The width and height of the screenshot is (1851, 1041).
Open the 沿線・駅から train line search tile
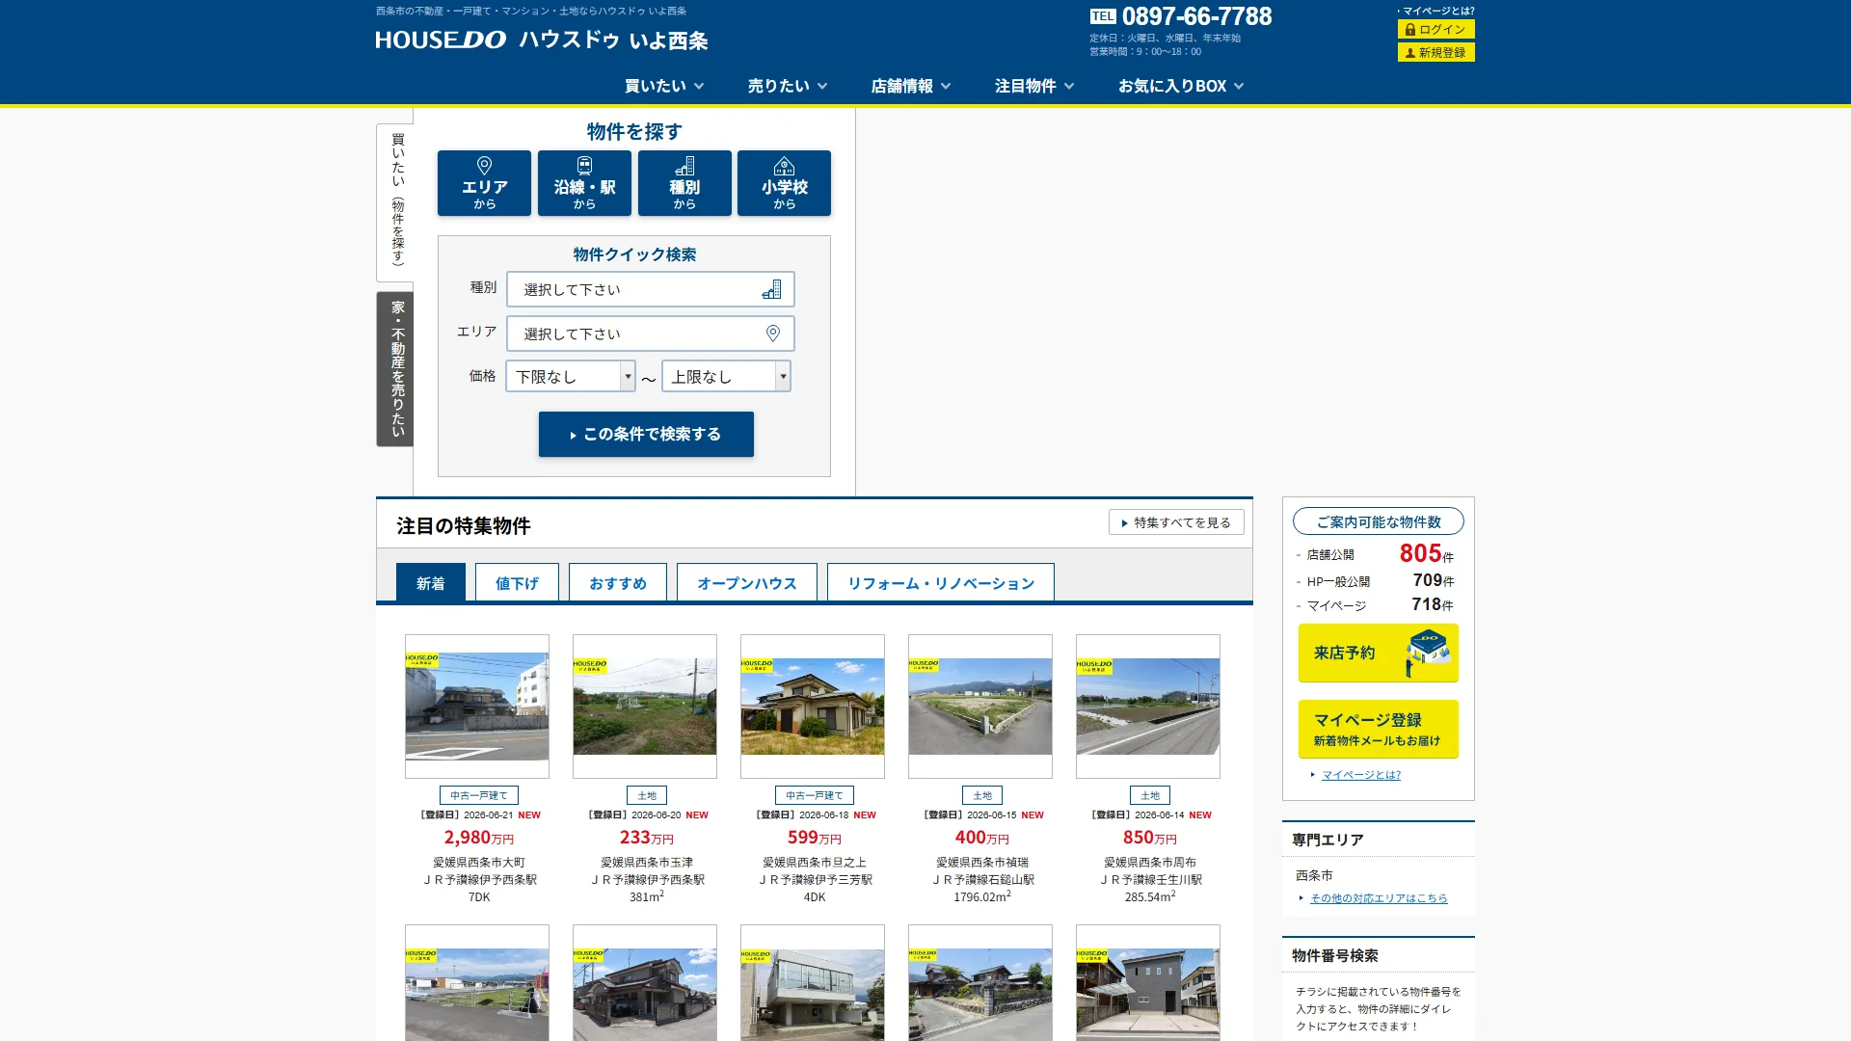point(584,183)
